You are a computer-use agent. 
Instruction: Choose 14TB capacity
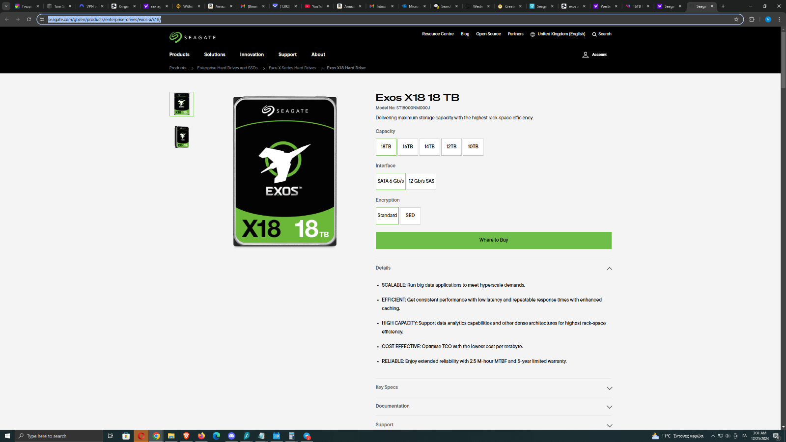[429, 147]
